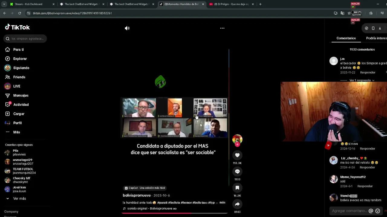Screen dimensions: 387x217
Task: Click the #humor hashtag
Action: 186,203
